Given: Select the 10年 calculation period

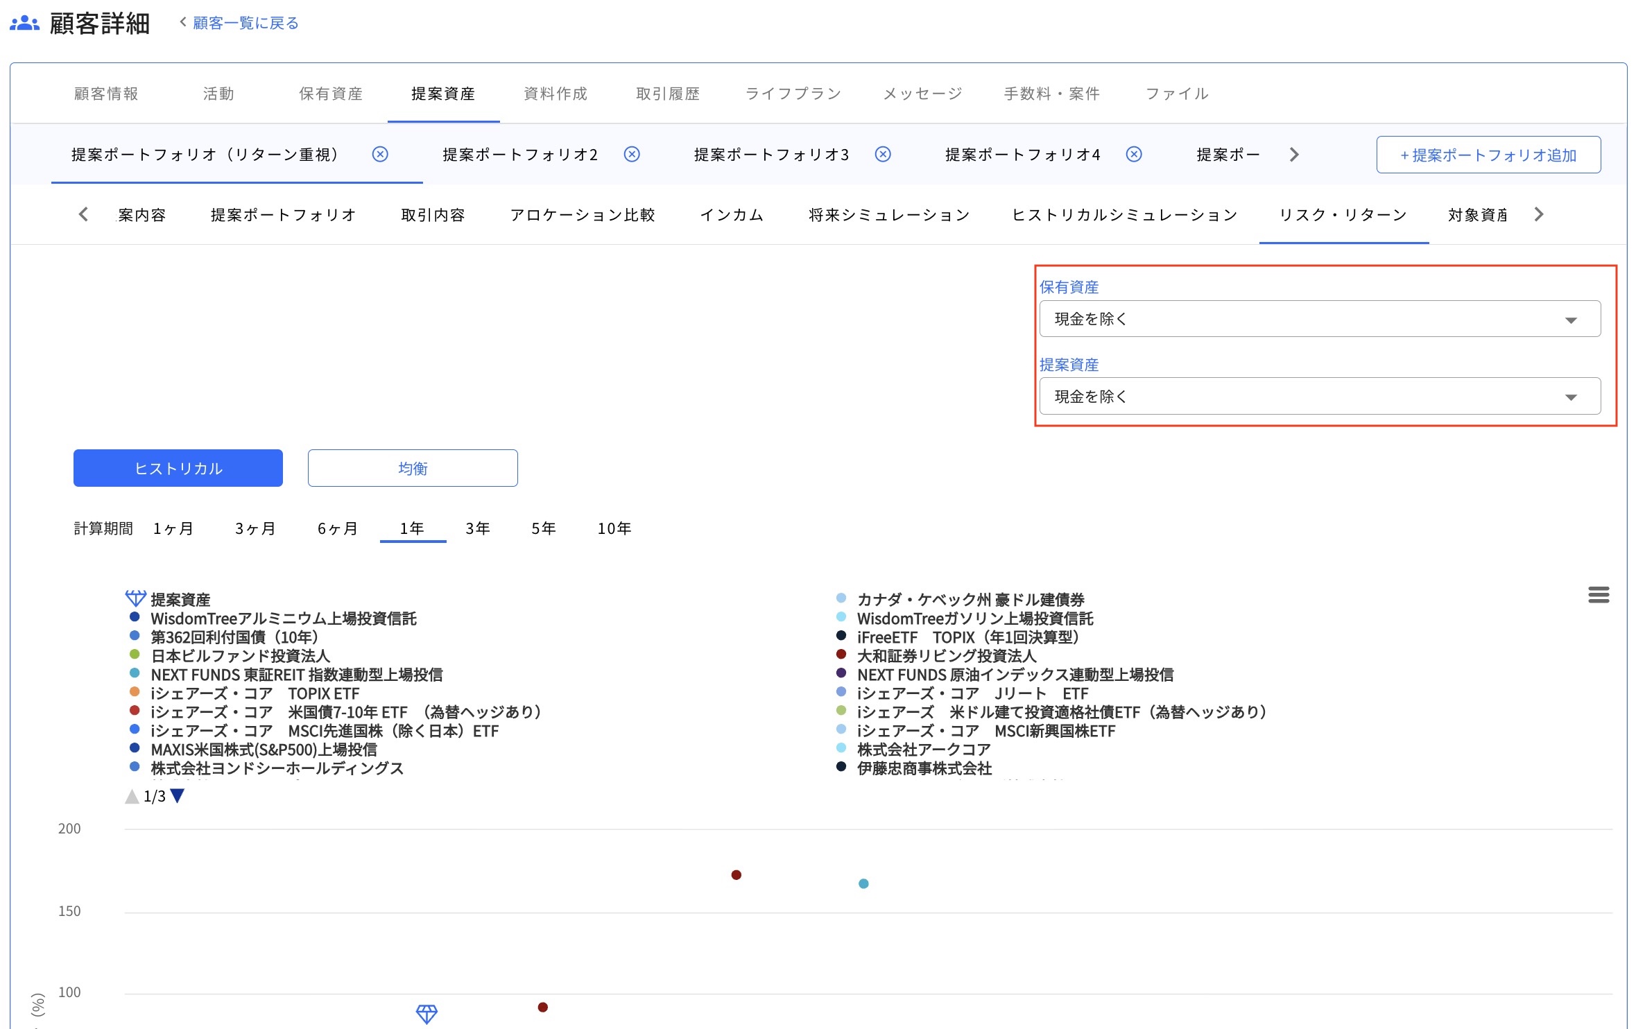Looking at the screenshot, I should (613, 528).
